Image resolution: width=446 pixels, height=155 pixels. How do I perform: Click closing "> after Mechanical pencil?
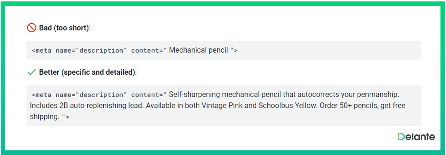[234, 51]
